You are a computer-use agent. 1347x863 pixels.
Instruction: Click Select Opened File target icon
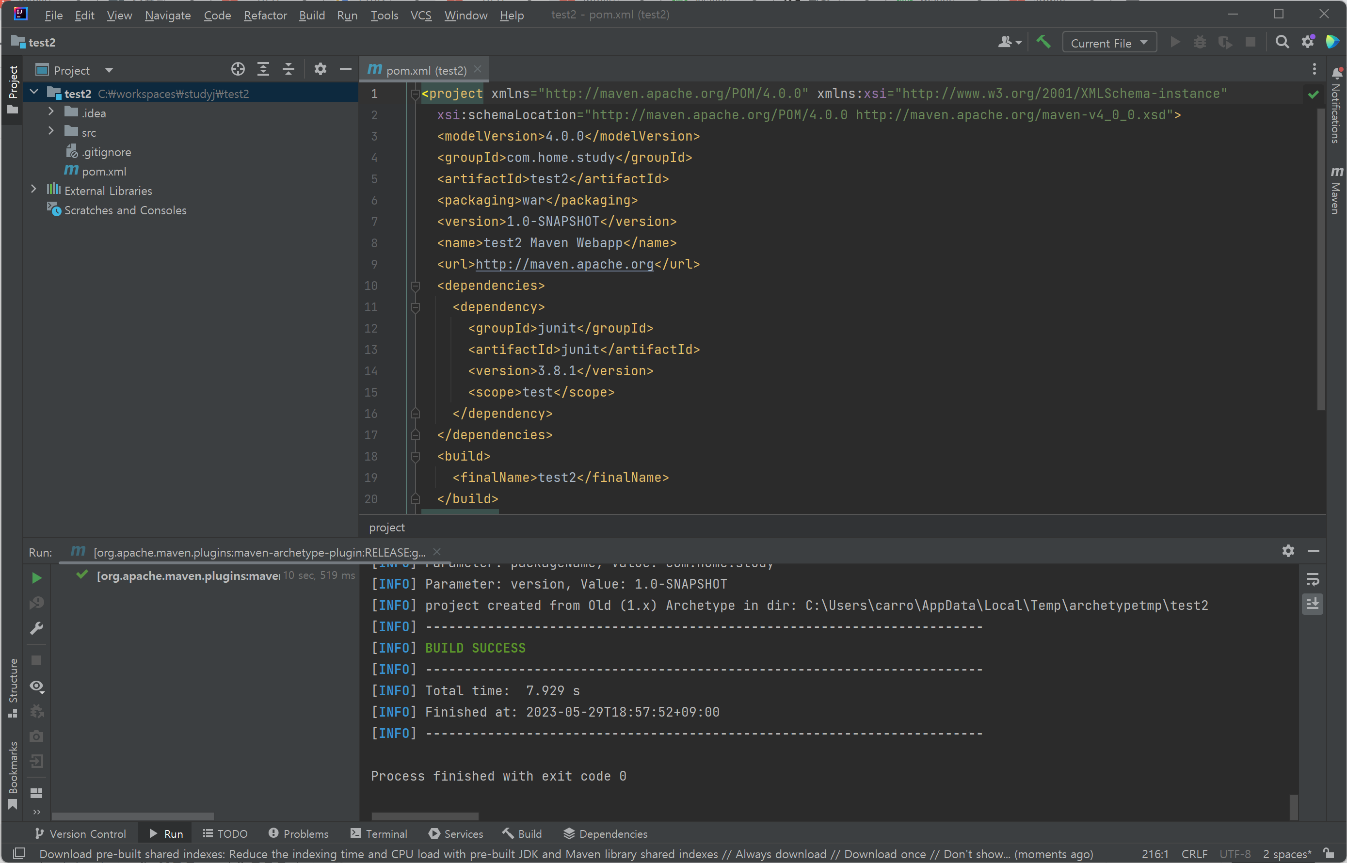pos(238,69)
